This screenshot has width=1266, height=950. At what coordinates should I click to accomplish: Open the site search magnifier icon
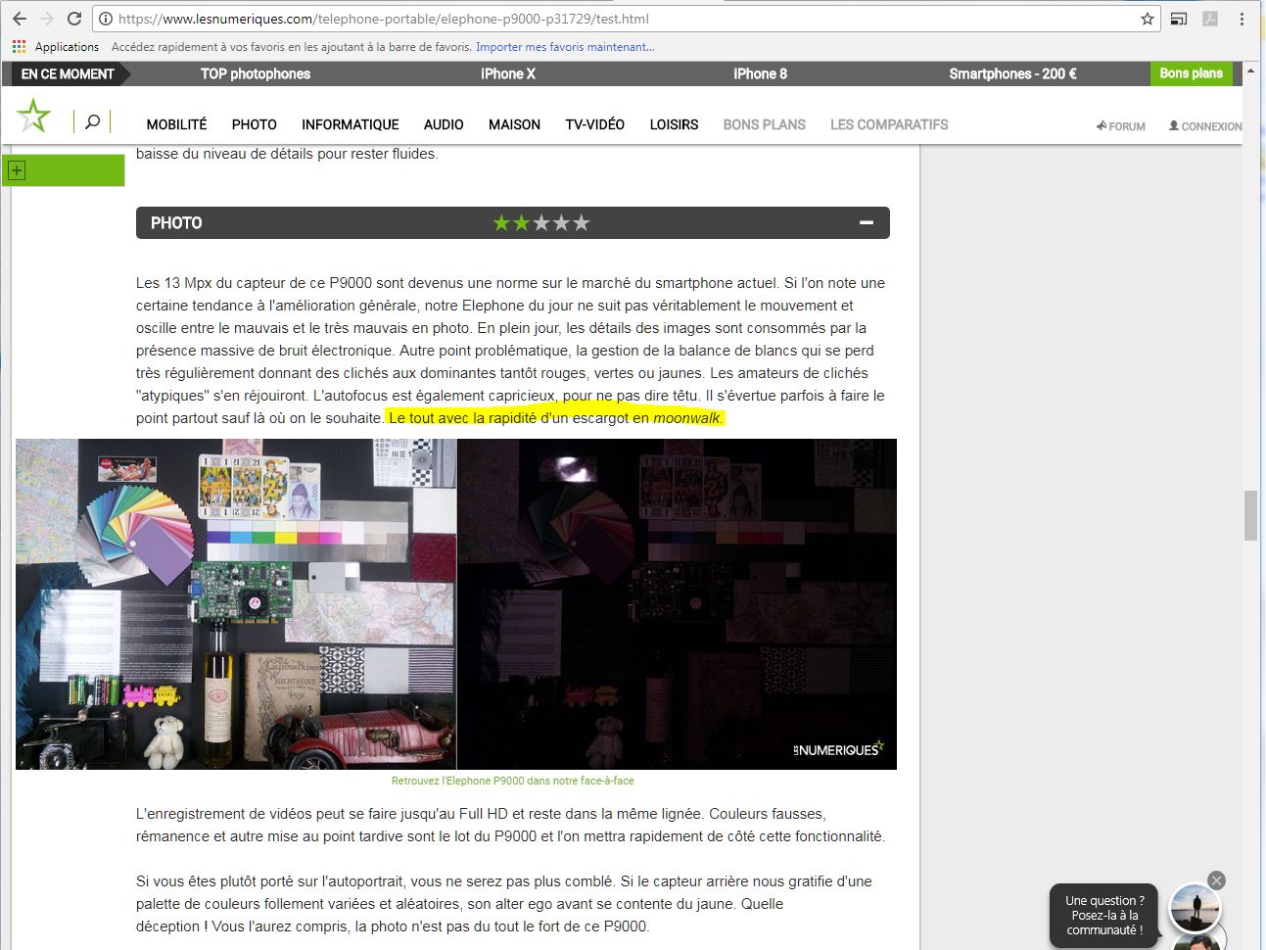(92, 122)
